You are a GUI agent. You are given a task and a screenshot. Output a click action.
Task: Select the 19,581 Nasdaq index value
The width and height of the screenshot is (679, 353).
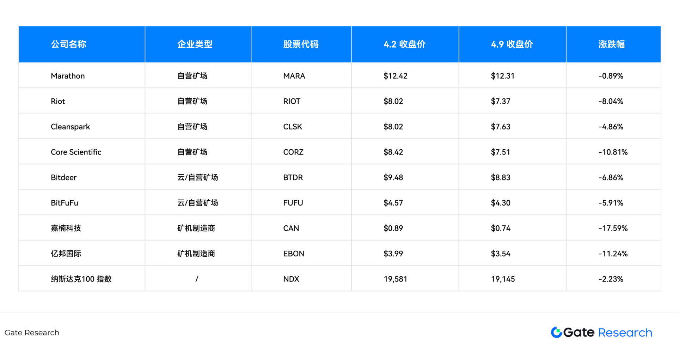[x=396, y=279]
